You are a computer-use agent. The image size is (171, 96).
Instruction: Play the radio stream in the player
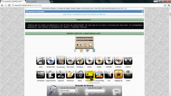(x=81, y=45)
